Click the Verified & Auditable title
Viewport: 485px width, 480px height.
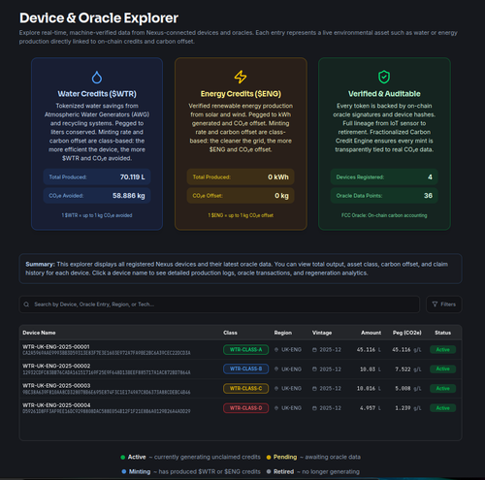384,94
